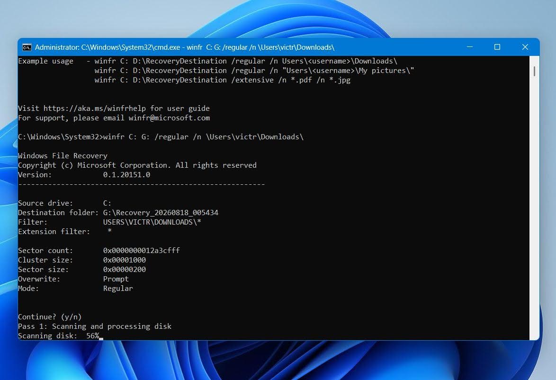Click the sector count '0x0000000012a3cfff'
Viewport: 556px width, 380px height.
click(142, 251)
